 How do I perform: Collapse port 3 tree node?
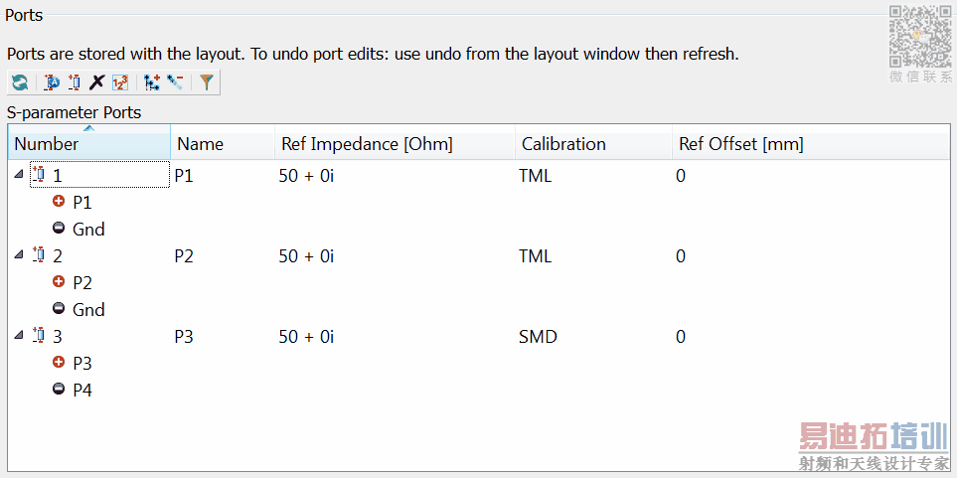[x=19, y=335]
